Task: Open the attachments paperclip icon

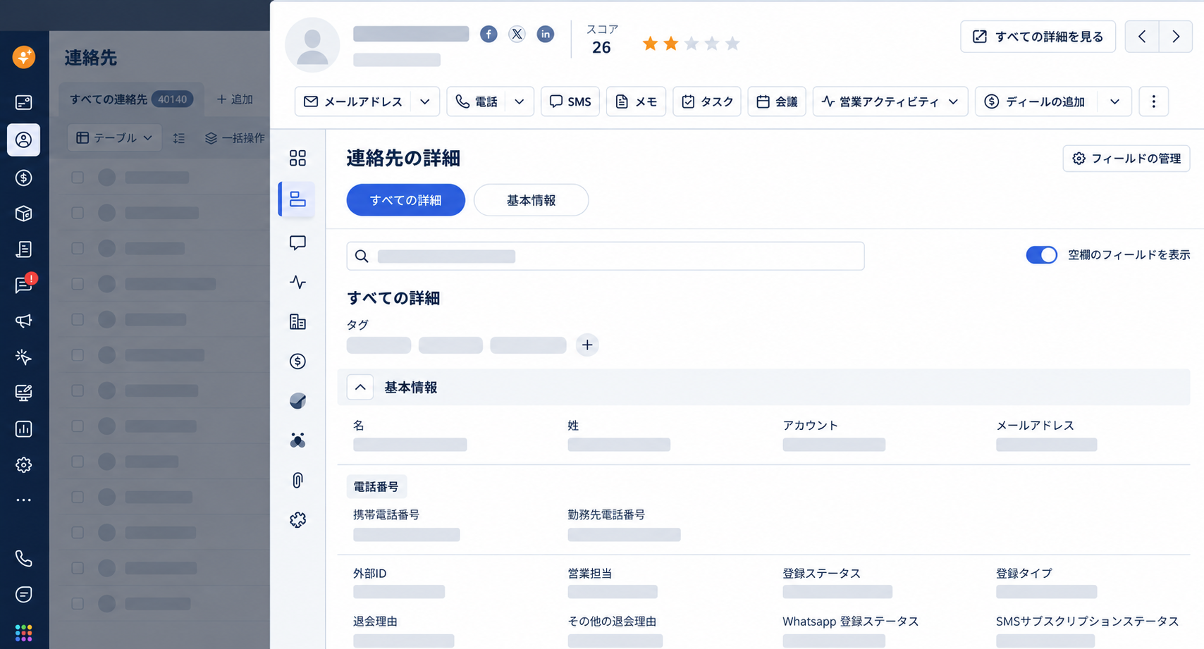Action: point(297,481)
